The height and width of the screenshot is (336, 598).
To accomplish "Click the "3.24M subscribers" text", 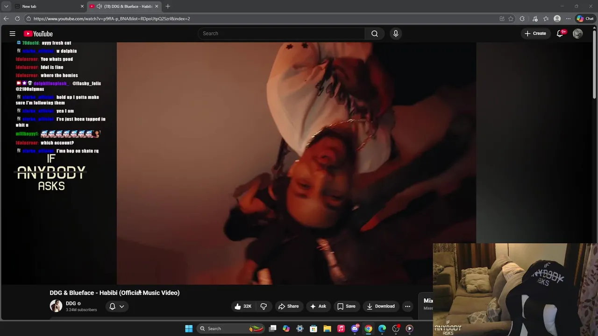I will coord(81,310).
